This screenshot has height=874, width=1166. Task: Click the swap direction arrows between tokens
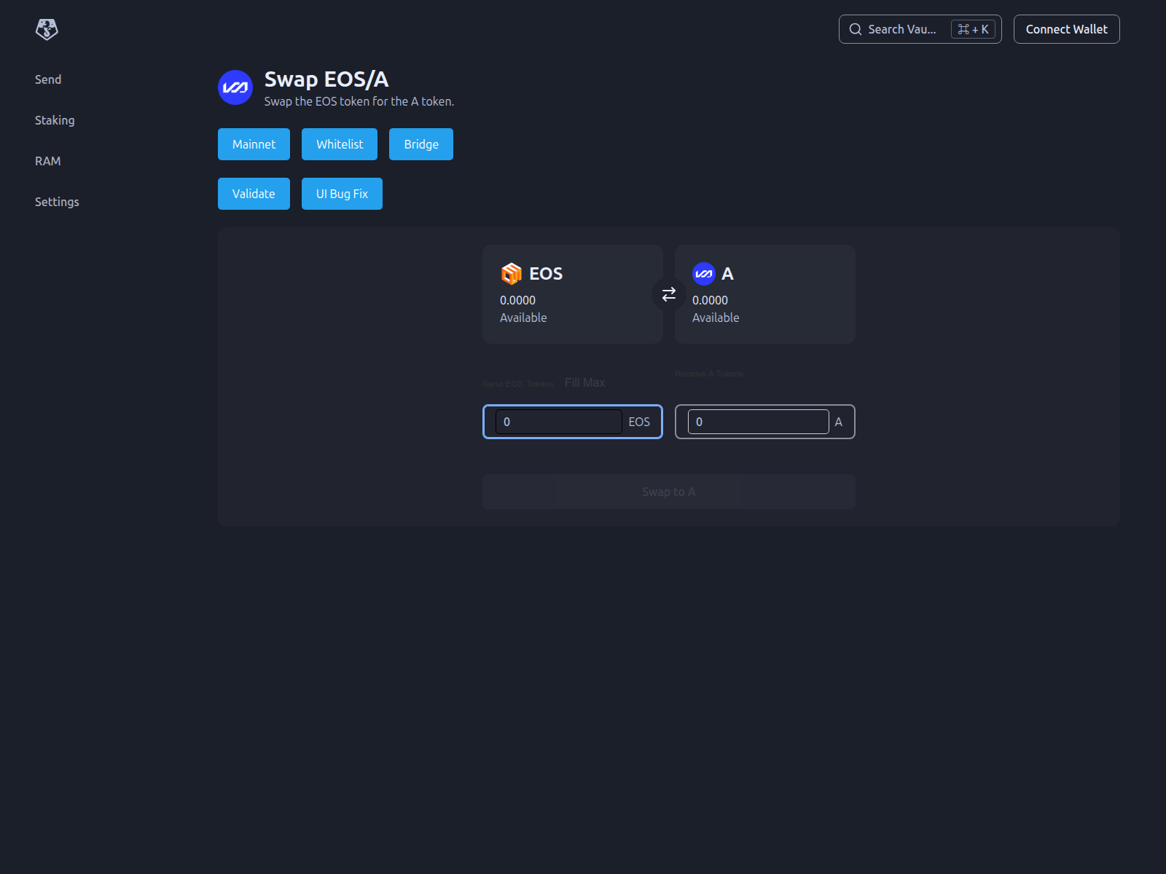[668, 294]
